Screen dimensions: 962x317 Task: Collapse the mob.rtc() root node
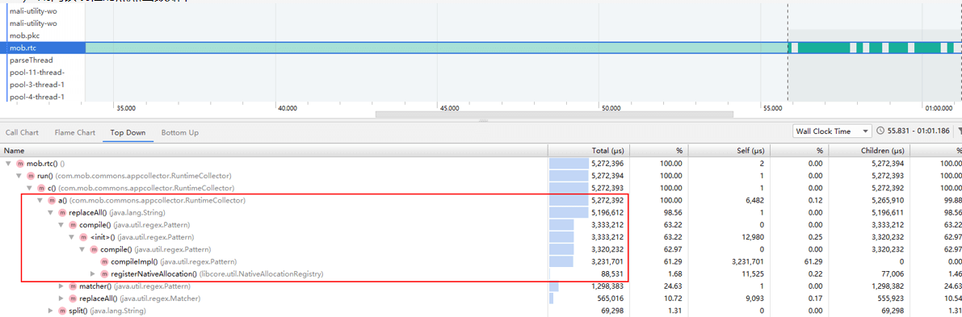click(9, 164)
